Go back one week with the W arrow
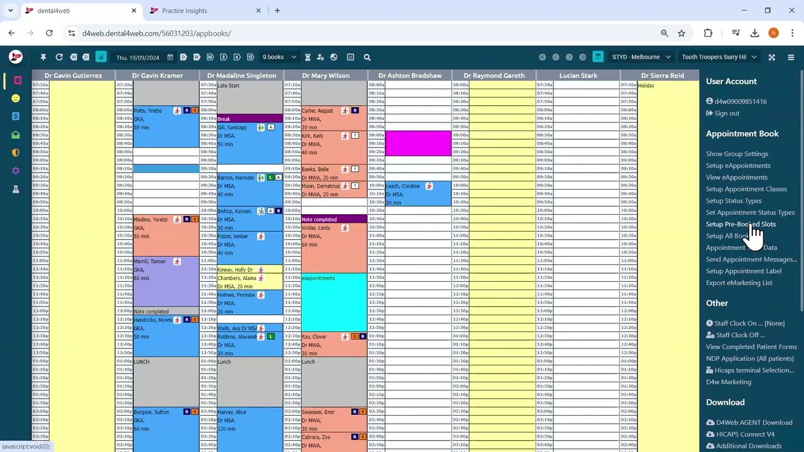This screenshot has width=804, height=452. [73, 57]
